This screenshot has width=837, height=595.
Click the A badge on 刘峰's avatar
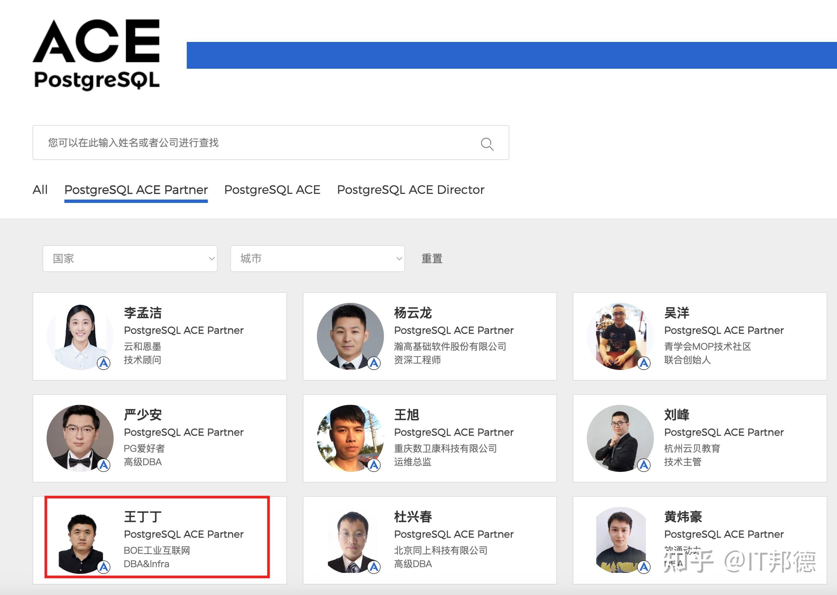tap(644, 466)
